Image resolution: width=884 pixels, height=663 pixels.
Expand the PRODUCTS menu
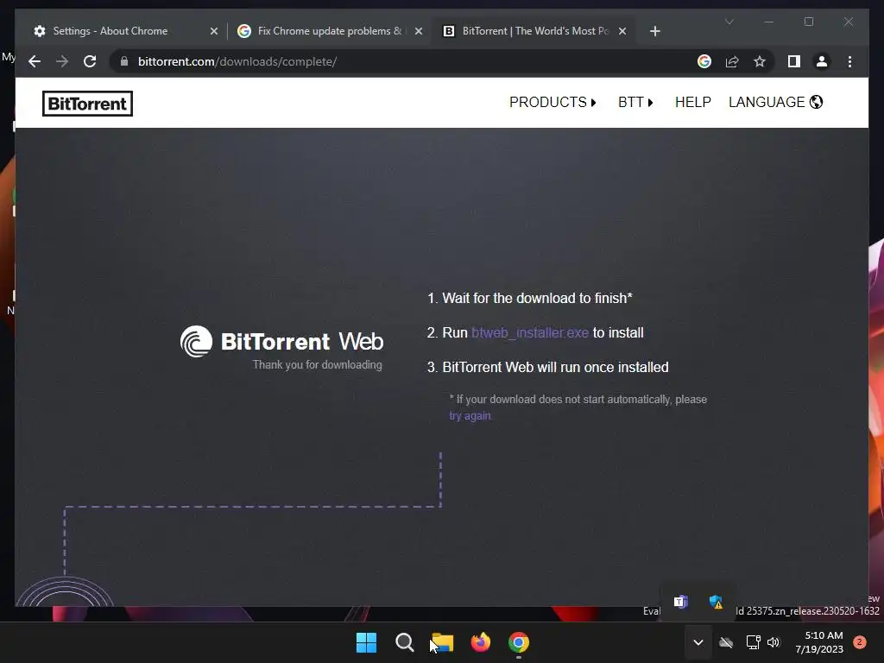click(x=552, y=102)
